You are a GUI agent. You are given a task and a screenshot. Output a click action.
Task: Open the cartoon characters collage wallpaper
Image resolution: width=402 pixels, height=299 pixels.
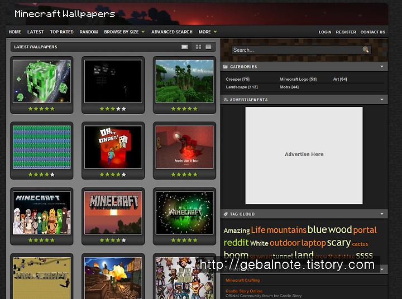click(x=184, y=278)
